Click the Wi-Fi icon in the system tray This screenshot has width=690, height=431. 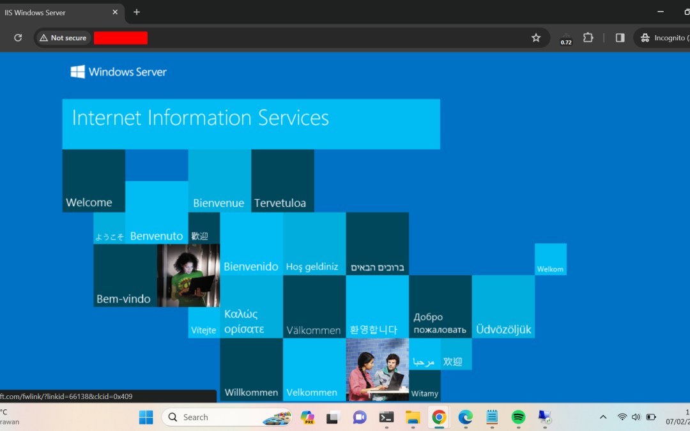(x=622, y=417)
